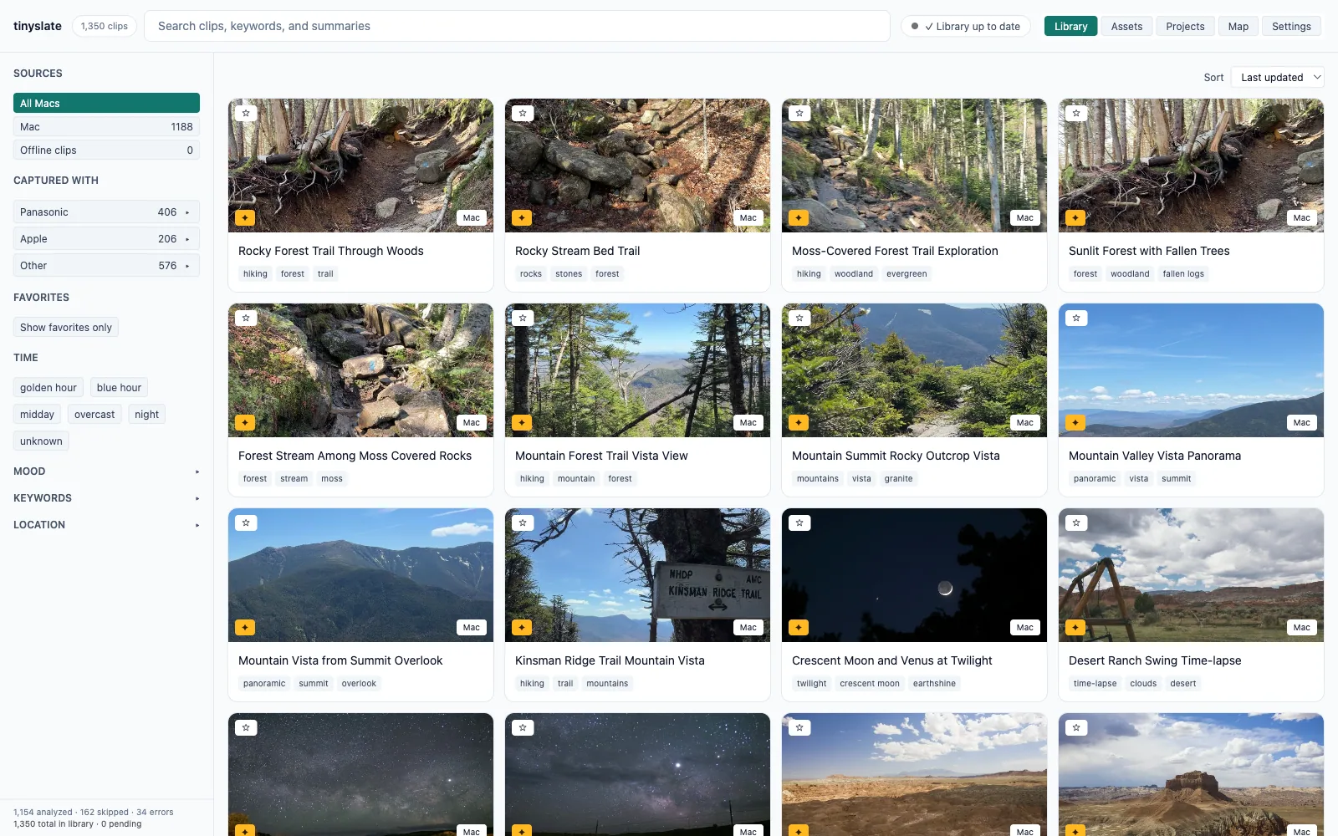The image size is (1338, 836).
Task: Switch to the Assets tab
Action: point(1126,27)
